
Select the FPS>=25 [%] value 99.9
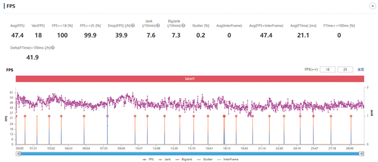click(90, 35)
